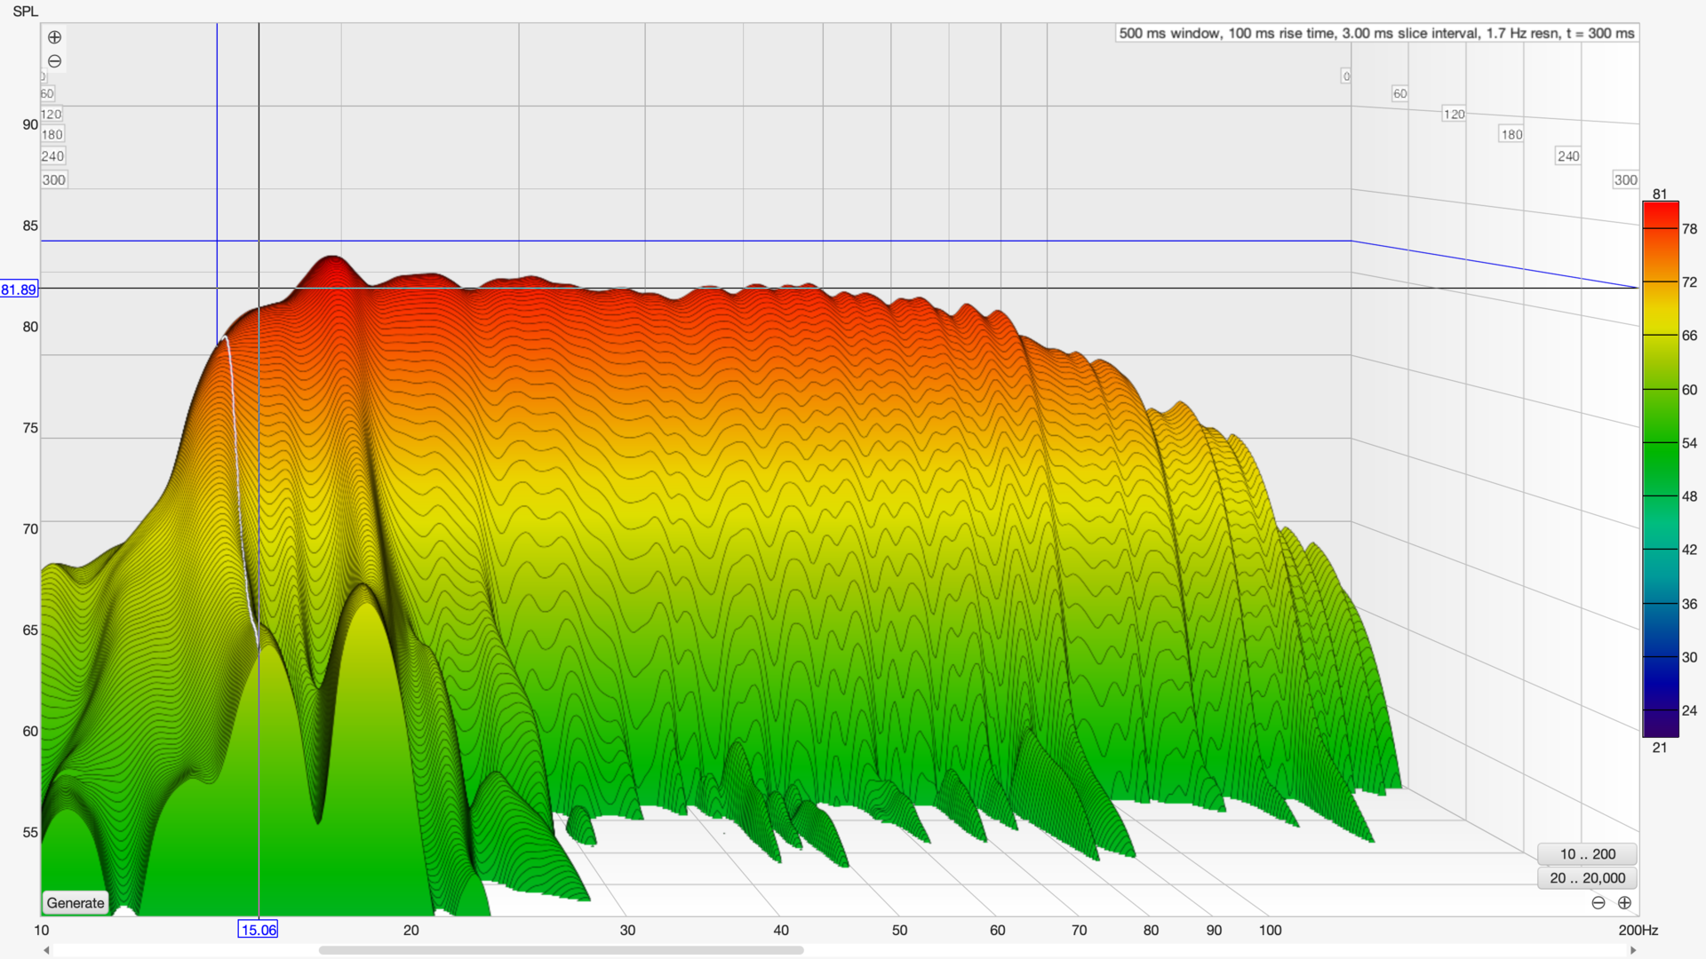The image size is (1706, 959).
Task: Click the waterfall settings legend text box
Action: point(1375,34)
